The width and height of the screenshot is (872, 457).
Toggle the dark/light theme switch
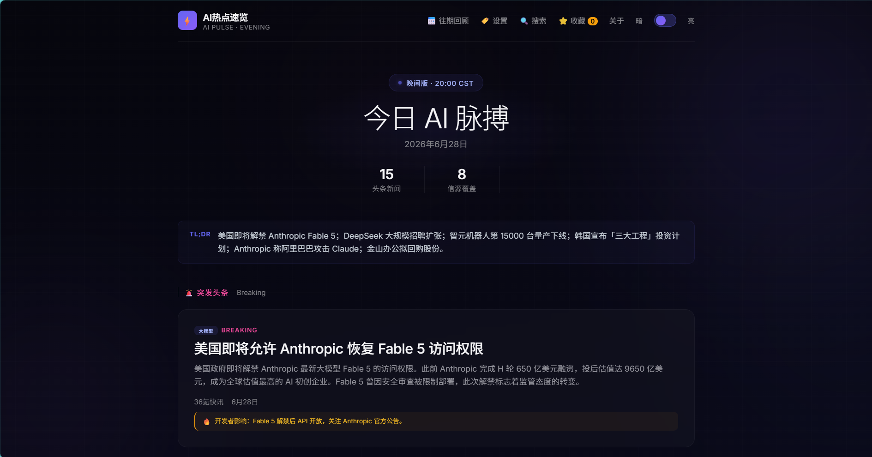[665, 21]
